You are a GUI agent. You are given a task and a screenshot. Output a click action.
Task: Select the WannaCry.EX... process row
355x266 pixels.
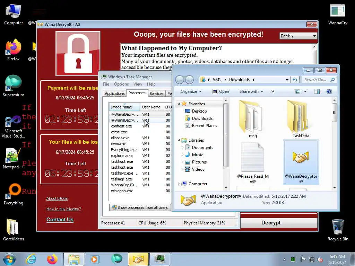(x=140, y=185)
